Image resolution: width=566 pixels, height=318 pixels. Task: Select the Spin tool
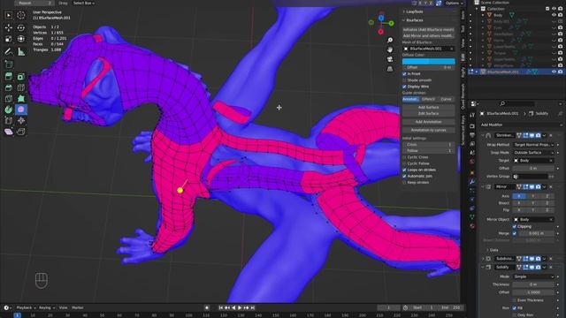(x=8, y=110)
